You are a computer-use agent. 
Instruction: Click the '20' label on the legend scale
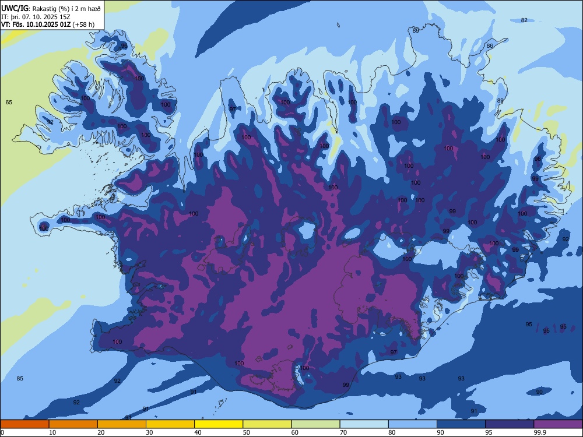point(101,432)
